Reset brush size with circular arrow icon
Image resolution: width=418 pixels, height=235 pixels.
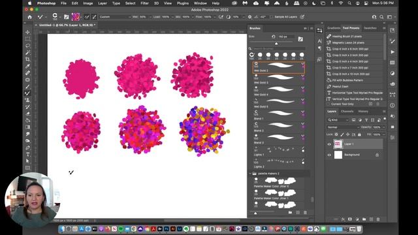[x=273, y=37]
